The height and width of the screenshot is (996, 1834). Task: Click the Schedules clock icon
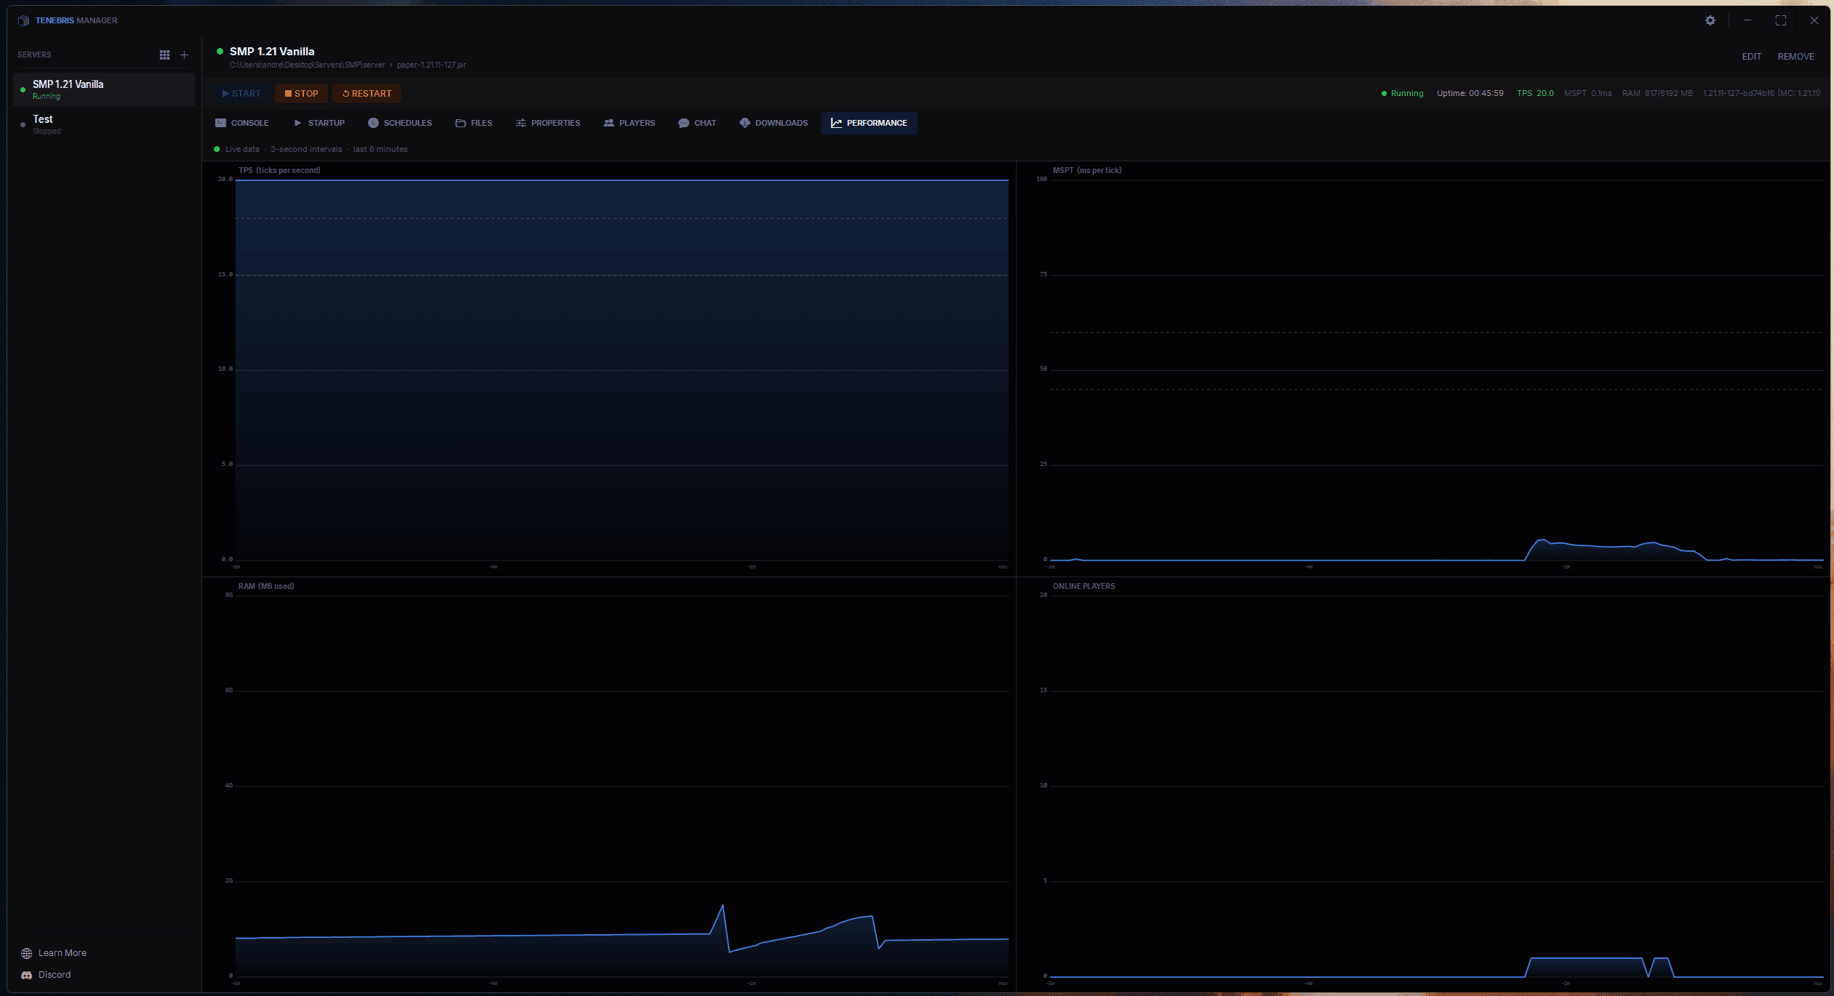pyautogui.click(x=373, y=123)
